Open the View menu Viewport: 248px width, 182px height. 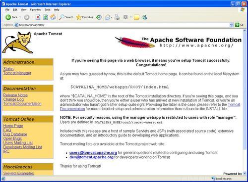(24, 10)
